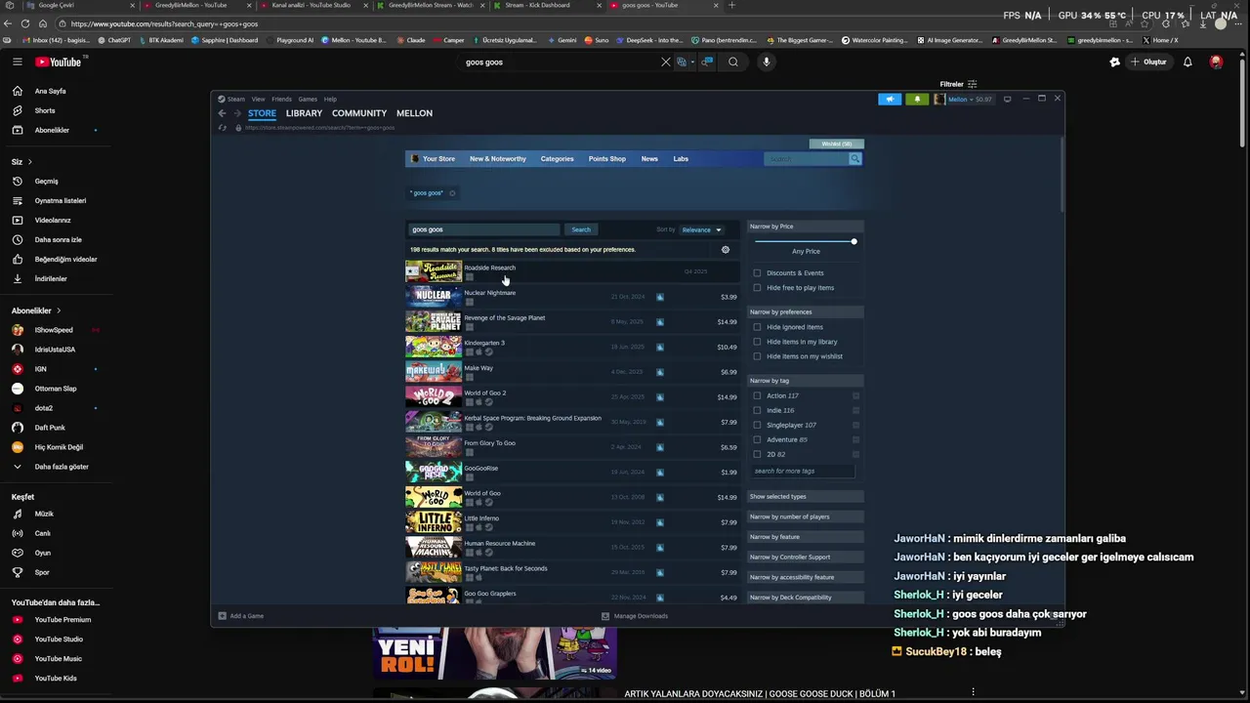
Task: Reload the Steam store page
Action: [x=223, y=128]
